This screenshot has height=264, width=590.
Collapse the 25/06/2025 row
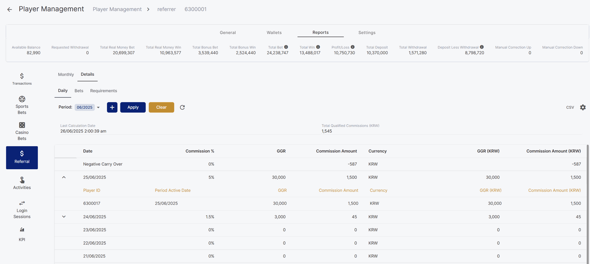pos(64,177)
